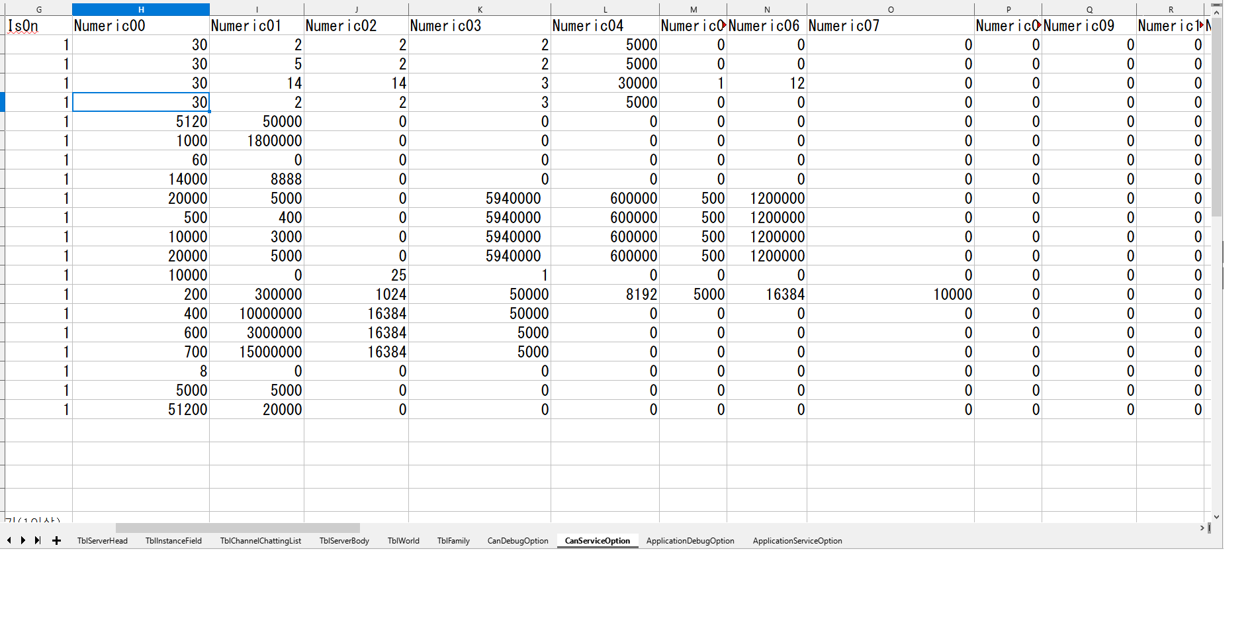The image size is (1254, 619).
Task: Click the vertical scrollbar thumb
Action: (1216, 119)
